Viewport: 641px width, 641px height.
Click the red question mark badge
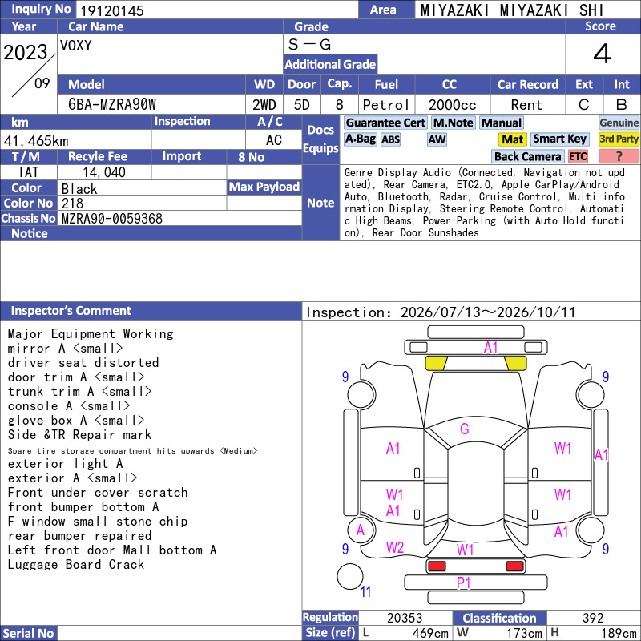pyautogui.click(x=619, y=156)
